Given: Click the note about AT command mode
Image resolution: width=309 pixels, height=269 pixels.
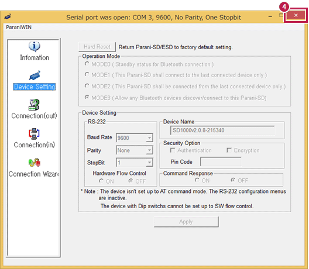Looking at the screenshot, I should (x=183, y=195).
